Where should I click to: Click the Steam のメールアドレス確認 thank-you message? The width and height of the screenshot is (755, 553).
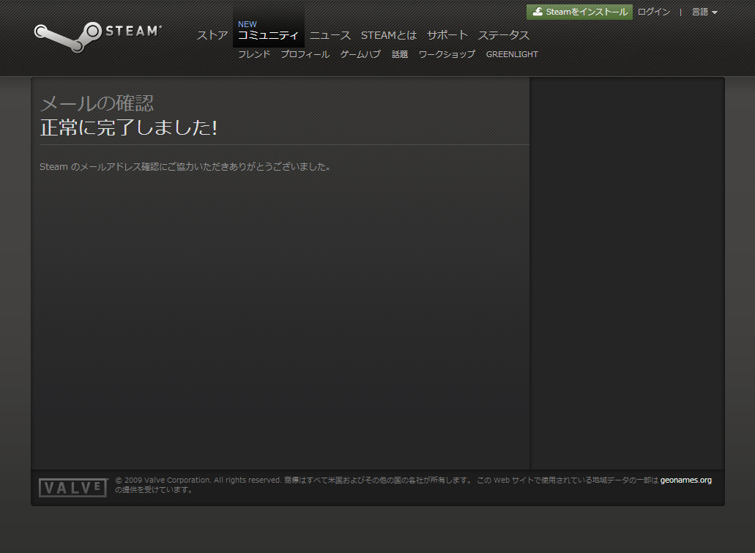(185, 167)
